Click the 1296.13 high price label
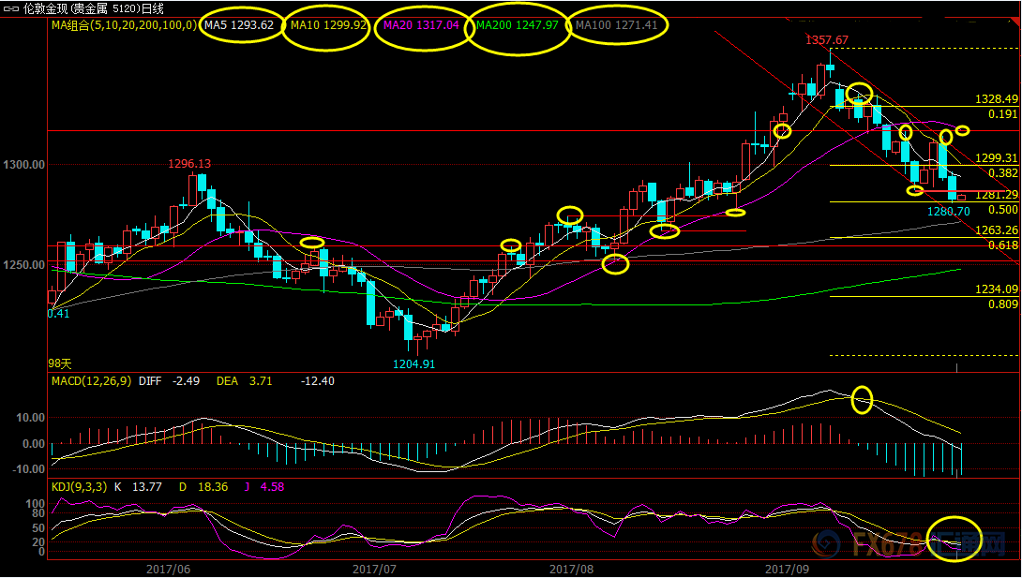The height and width of the screenshot is (578, 1022). (189, 164)
